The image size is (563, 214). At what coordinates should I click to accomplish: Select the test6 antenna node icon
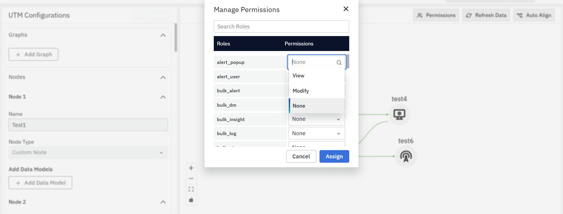coord(406,156)
